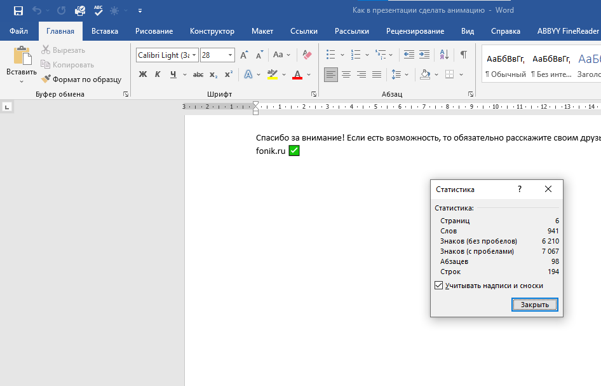This screenshot has width=601, height=386.
Task: Justify the text alignment
Action: (377, 74)
